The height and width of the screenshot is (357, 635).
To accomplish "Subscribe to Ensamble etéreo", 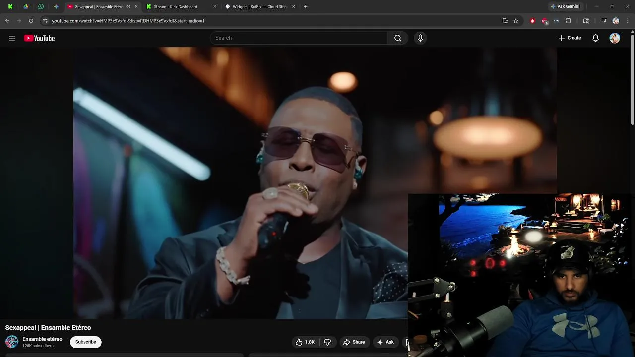I will (x=86, y=342).
